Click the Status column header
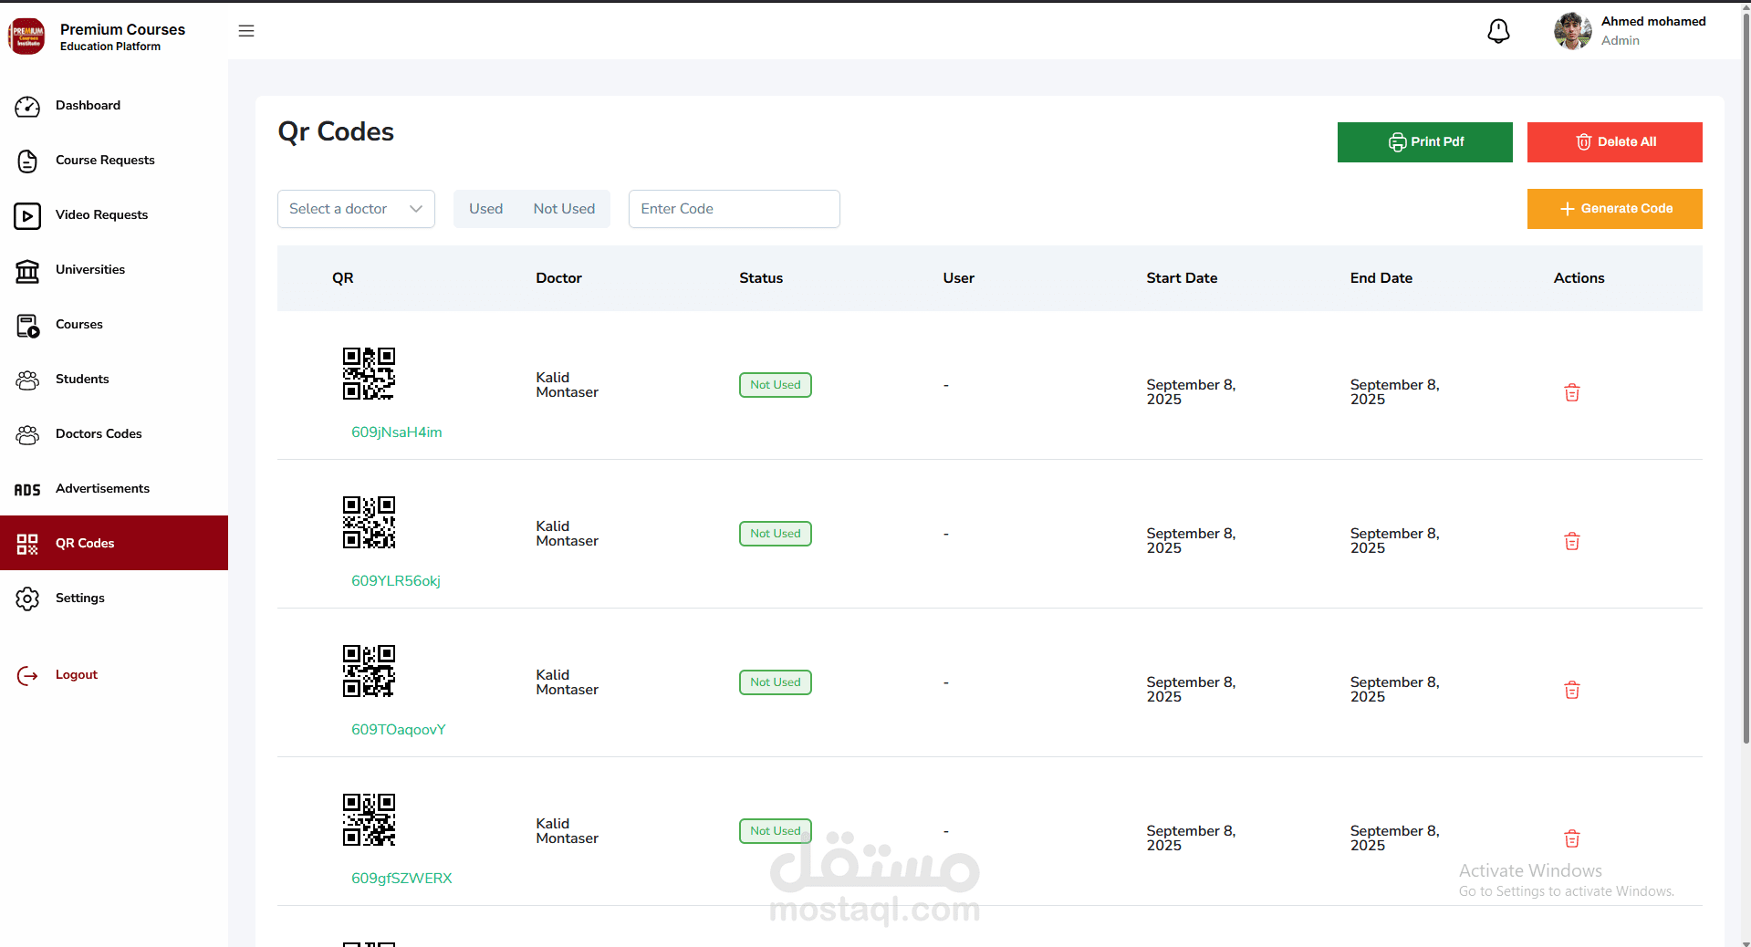Image resolution: width=1751 pixels, height=947 pixels. click(761, 278)
